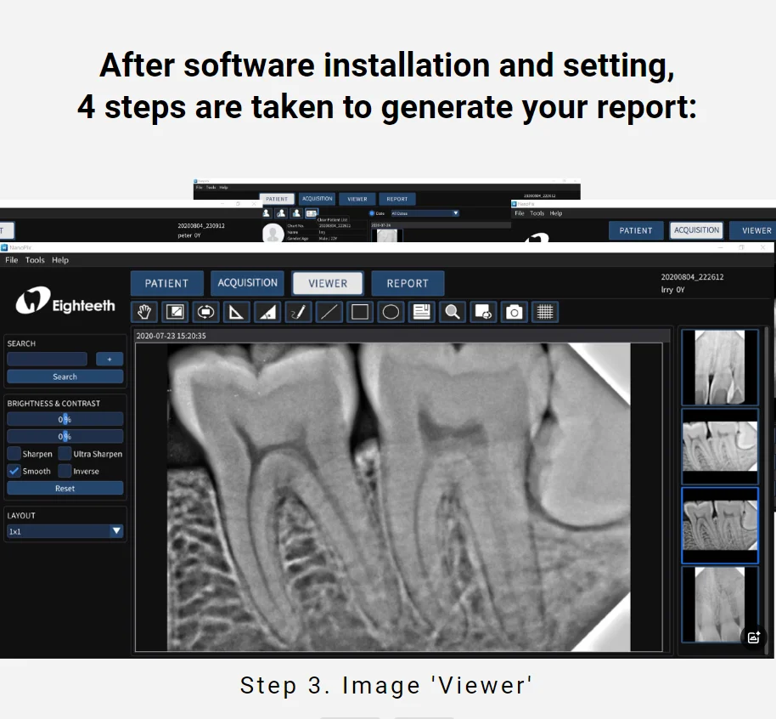Switch to the ACQUISITION tab
This screenshot has height=719, width=776.
[247, 283]
